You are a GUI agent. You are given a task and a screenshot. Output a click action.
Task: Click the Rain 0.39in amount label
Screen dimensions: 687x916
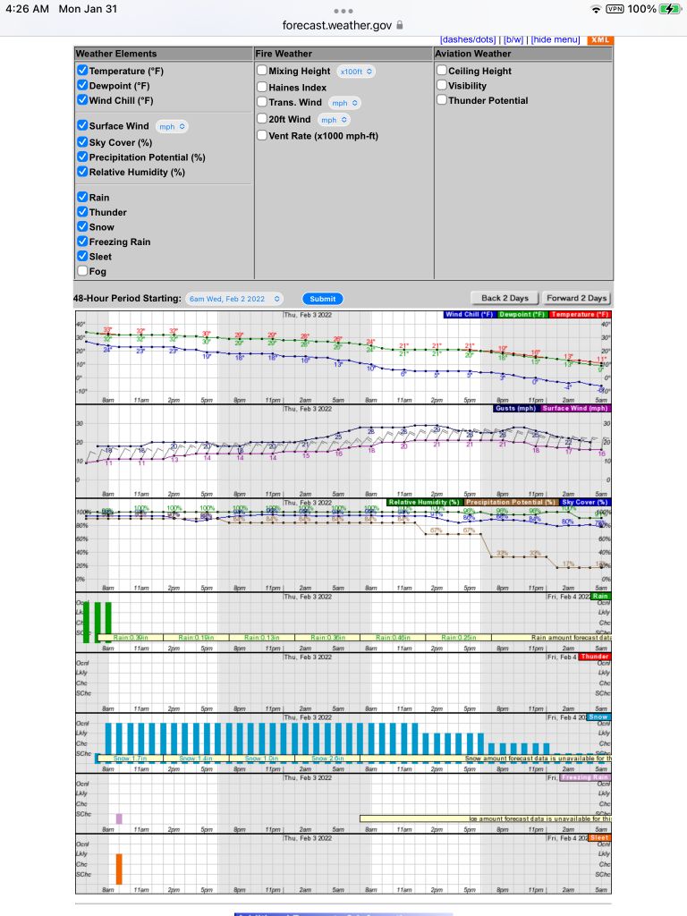click(x=131, y=637)
